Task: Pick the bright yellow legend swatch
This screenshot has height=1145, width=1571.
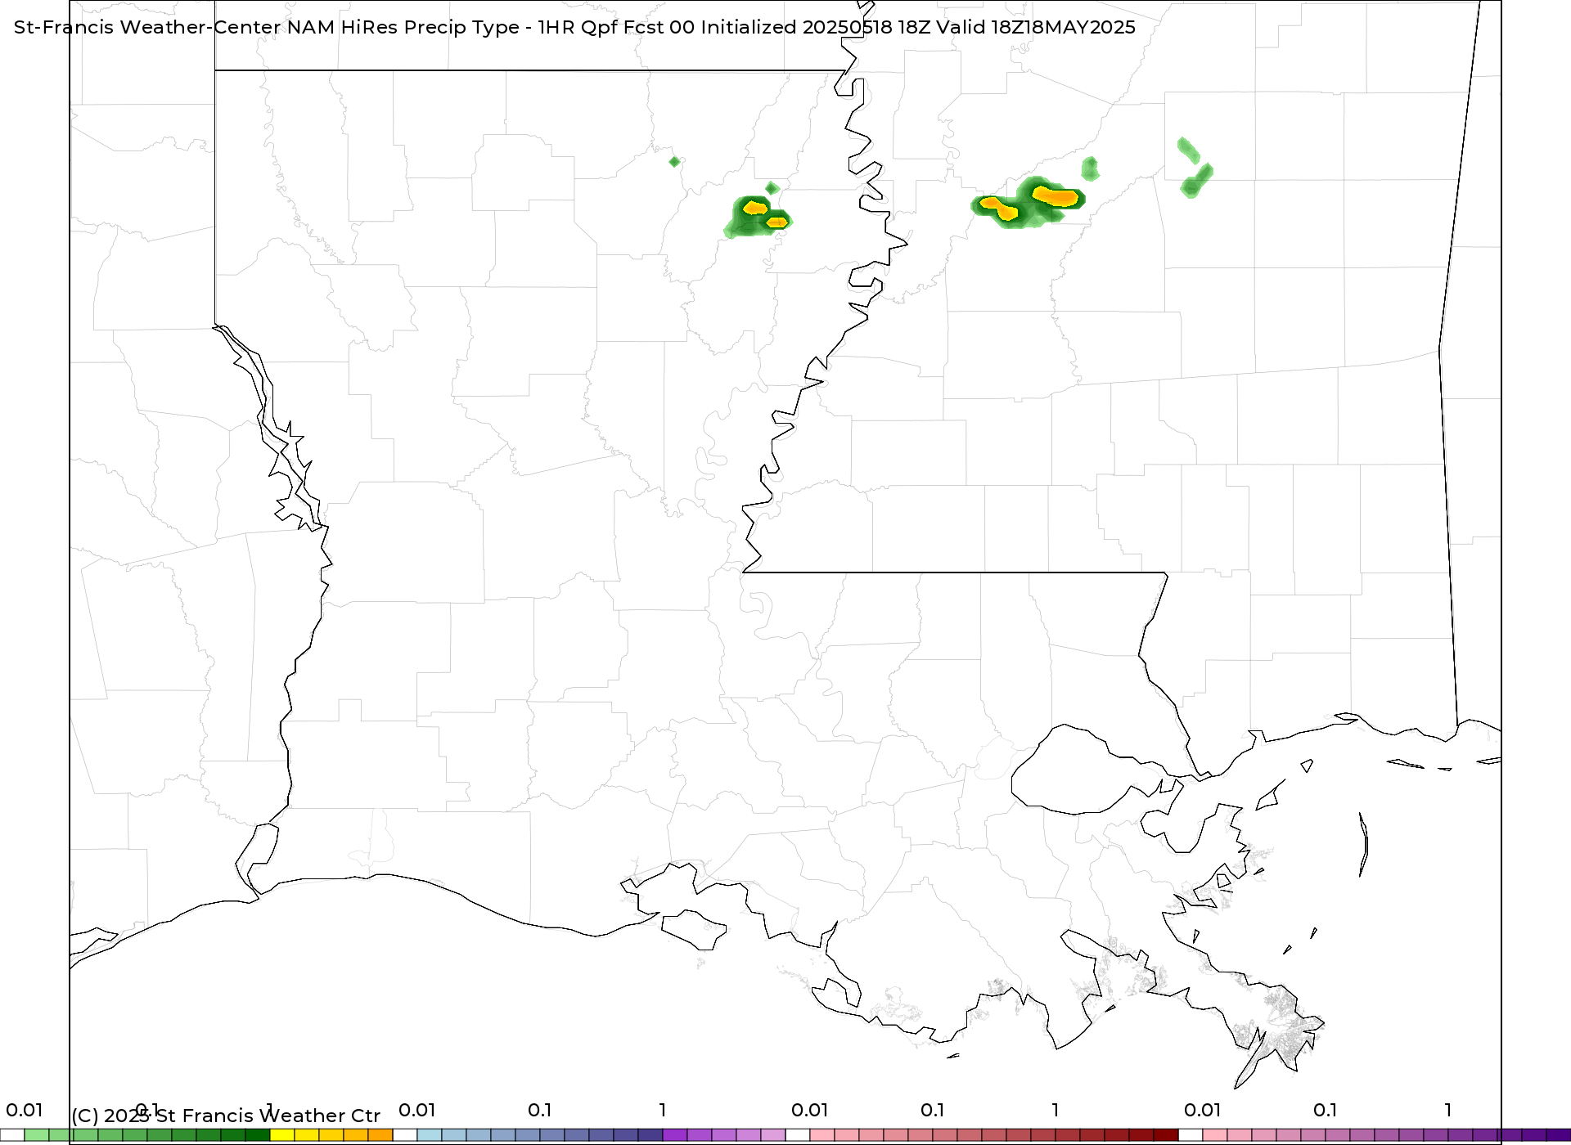Action: click(282, 1135)
